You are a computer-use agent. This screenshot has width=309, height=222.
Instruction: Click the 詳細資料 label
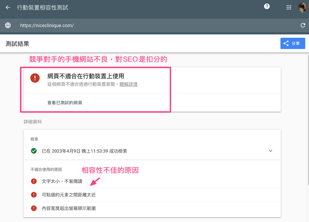pyautogui.click(x=33, y=122)
